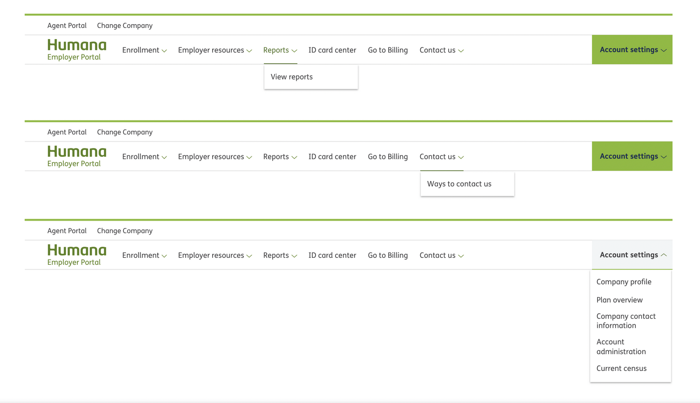Click Enrollment chevron in the navbar with View reports showing
The height and width of the screenshot is (403, 700).
coord(164,51)
